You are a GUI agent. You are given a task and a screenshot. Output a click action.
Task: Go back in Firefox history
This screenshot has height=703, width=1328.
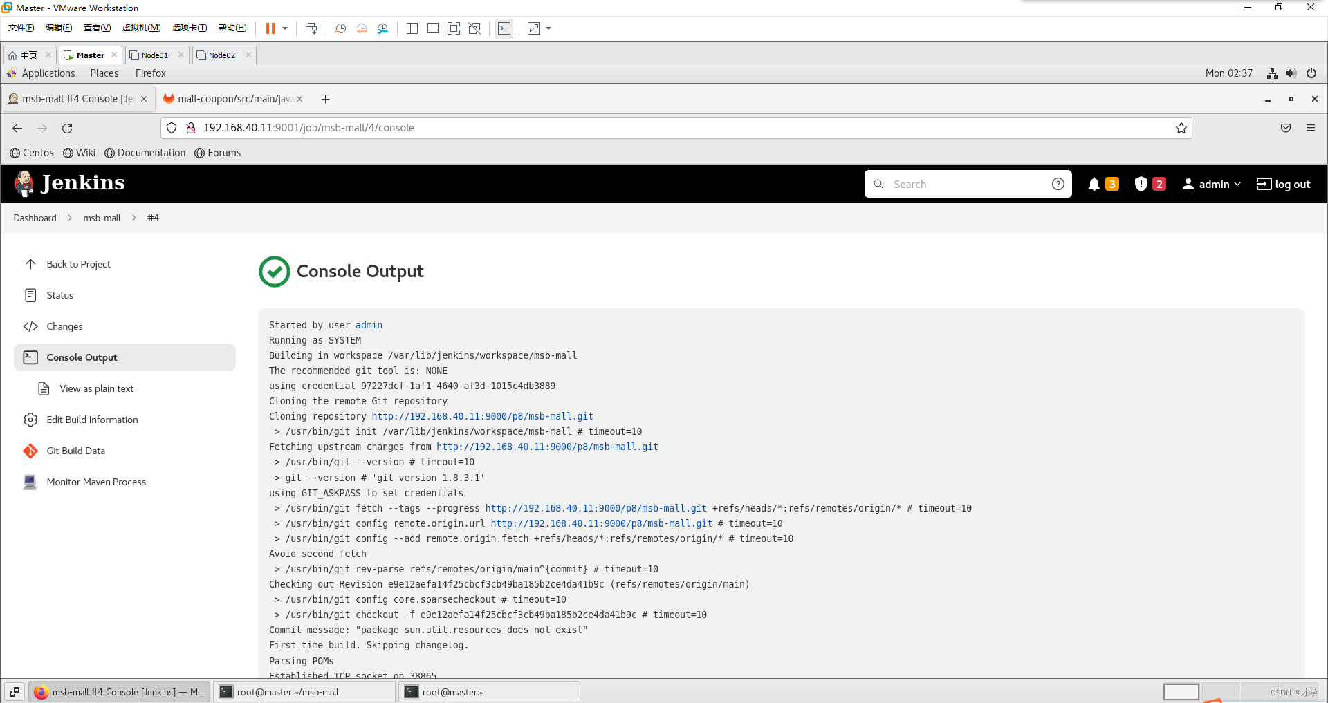click(x=17, y=128)
